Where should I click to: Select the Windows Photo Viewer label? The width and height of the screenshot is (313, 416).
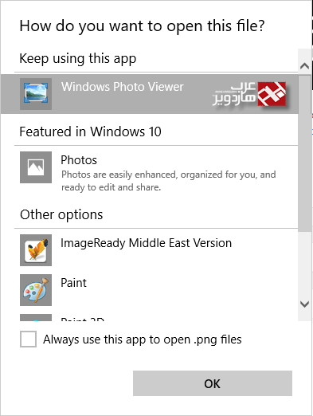(123, 87)
